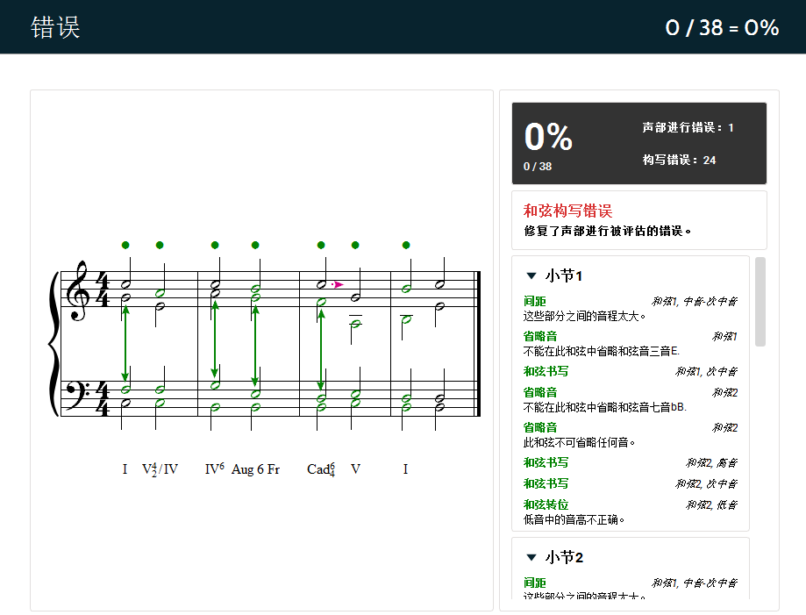Collapse the 小节1 error section
Screen dimensions: 806x615
click(531, 276)
